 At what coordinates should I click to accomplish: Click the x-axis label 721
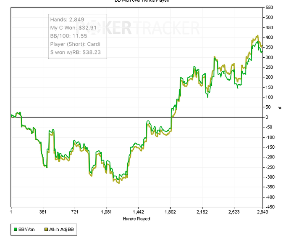click(x=75, y=212)
